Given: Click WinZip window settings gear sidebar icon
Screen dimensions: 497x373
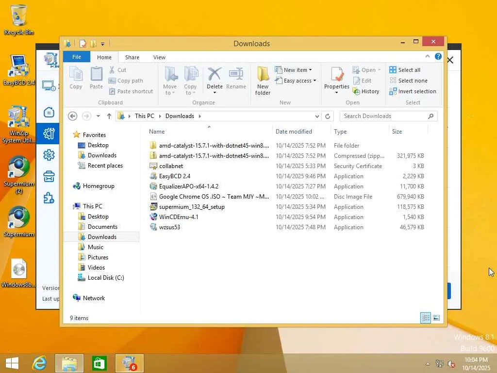Looking at the screenshot, I should [x=49, y=155].
